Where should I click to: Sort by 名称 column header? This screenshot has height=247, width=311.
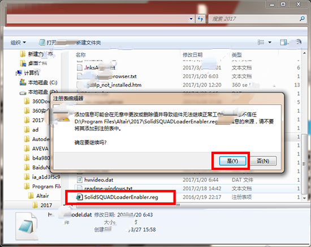coord(81,54)
